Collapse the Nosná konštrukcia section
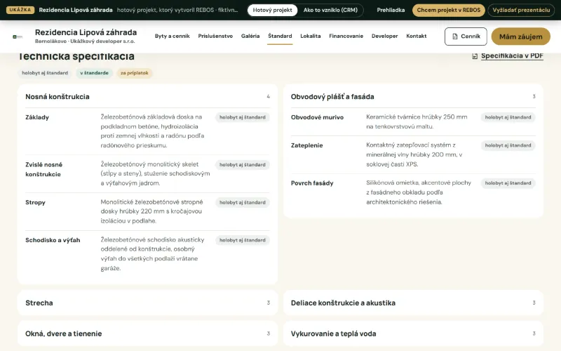The image size is (561, 351). (x=147, y=97)
